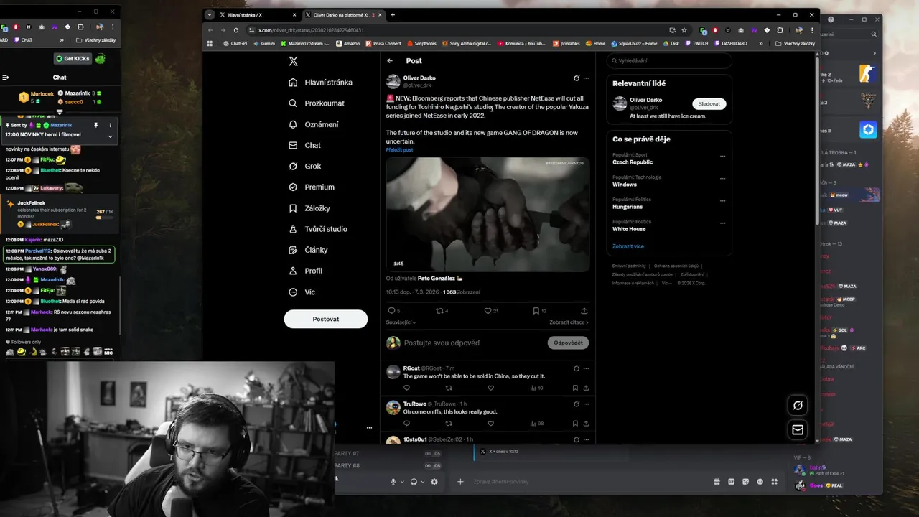Click Get KICKs button
The width and height of the screenshot is (919, 517).
[73, 59]
